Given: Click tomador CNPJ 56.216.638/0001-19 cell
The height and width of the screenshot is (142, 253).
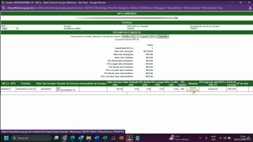Looking at the screenshot, I should coord(66,90).
